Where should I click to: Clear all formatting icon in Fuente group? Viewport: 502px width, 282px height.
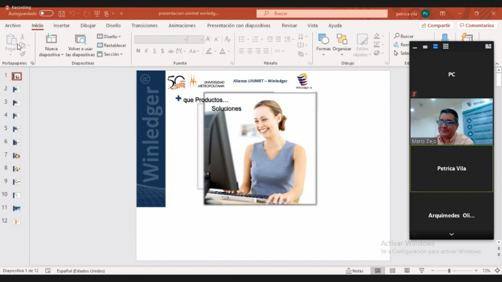click(228, 39)
